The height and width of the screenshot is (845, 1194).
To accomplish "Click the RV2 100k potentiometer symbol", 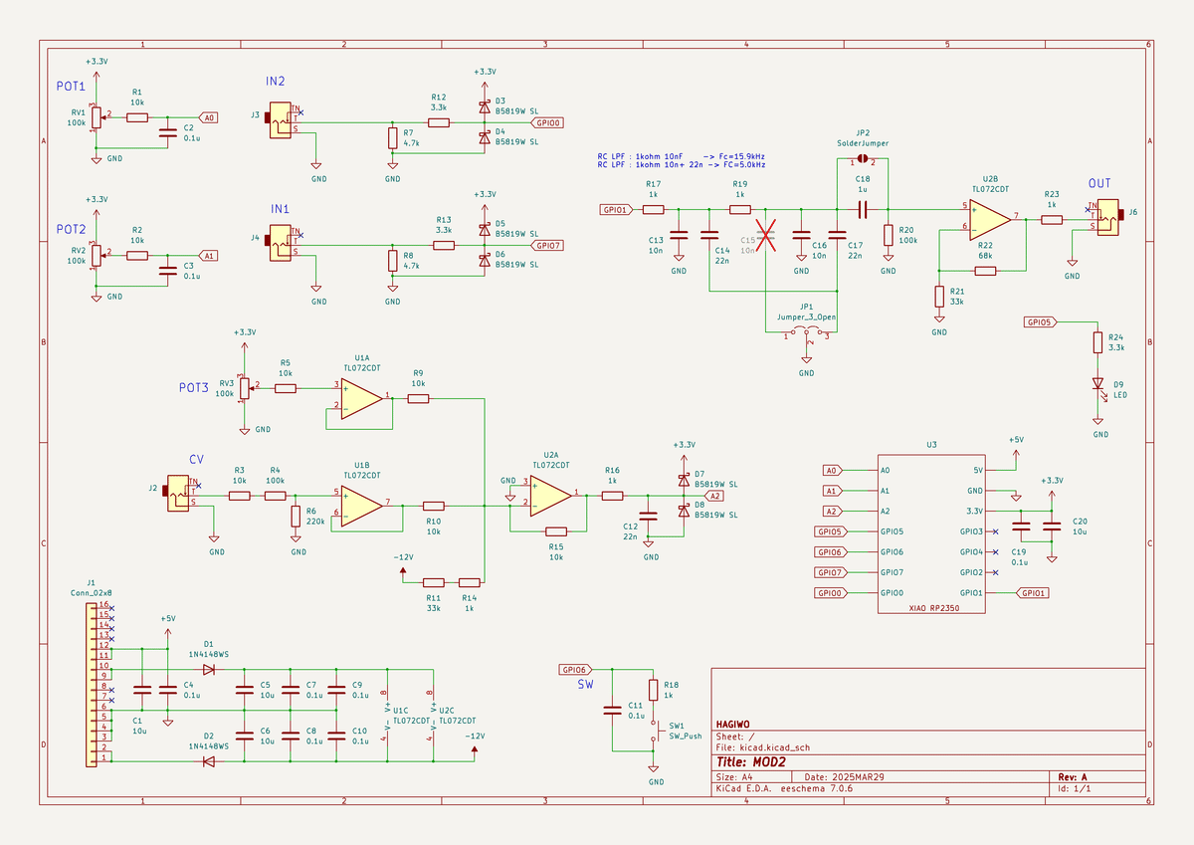I will click(97, 256).
